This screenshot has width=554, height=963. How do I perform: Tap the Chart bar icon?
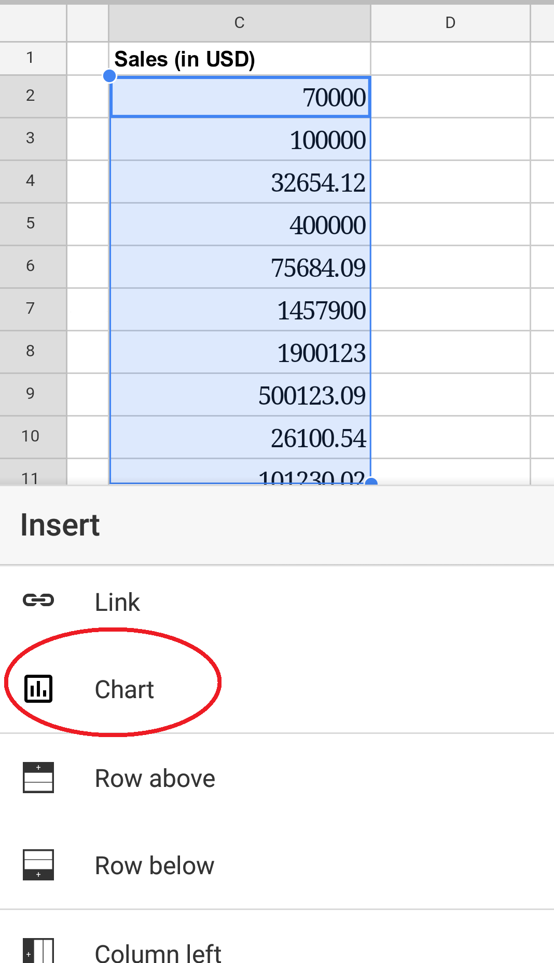(x=38, y=689)
